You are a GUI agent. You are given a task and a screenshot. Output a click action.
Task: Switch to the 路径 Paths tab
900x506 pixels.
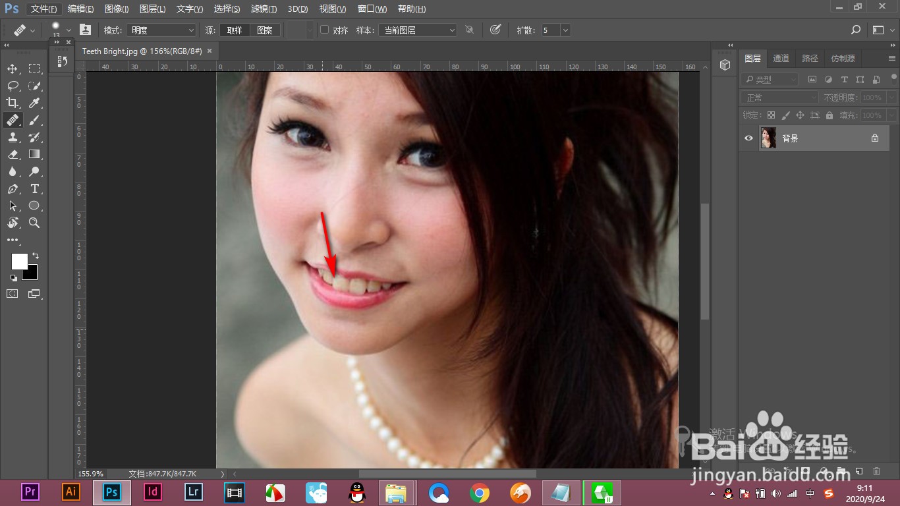[810, 58]
